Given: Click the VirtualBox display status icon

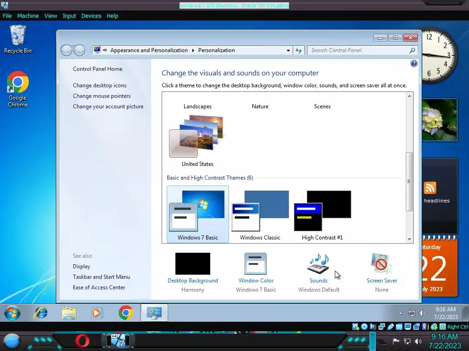Looking at the screenshot, I should (x=408, y=326).
